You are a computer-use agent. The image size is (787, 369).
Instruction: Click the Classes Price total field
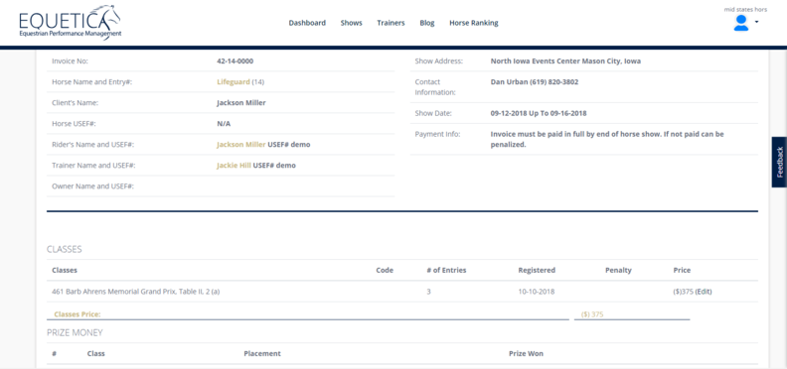(632, 314)
